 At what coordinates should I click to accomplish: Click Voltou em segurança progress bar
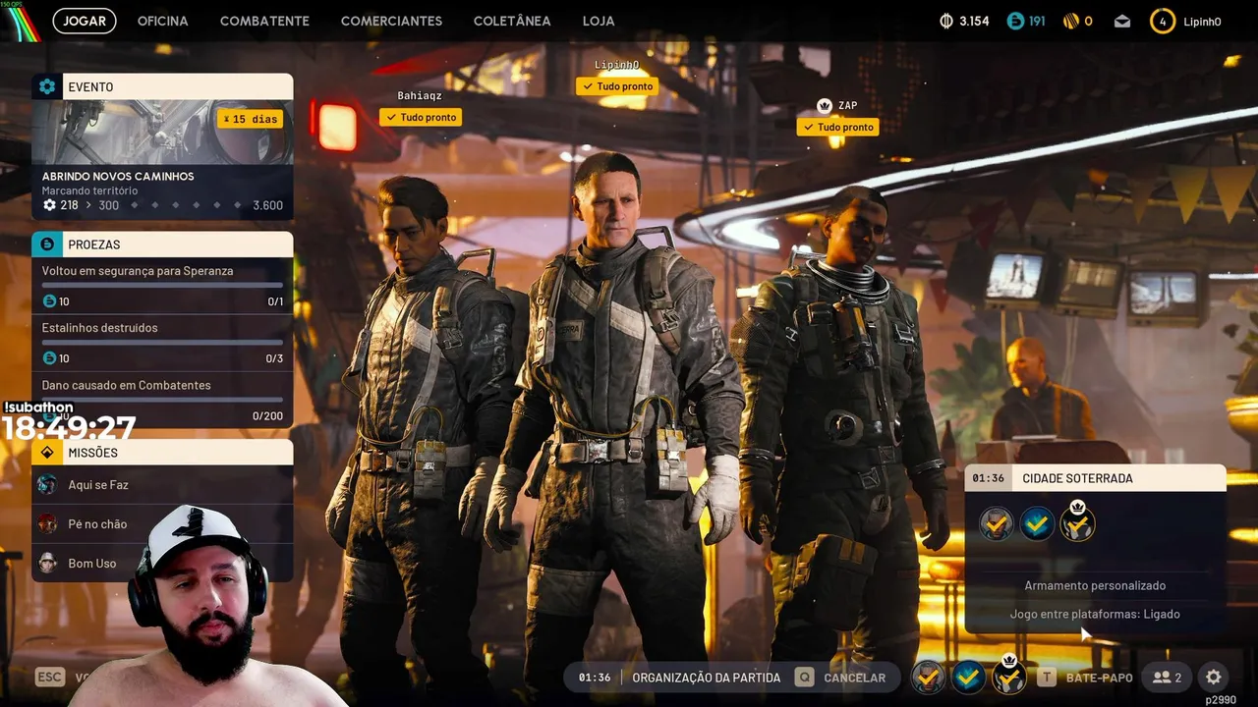(x=162, y=286)
